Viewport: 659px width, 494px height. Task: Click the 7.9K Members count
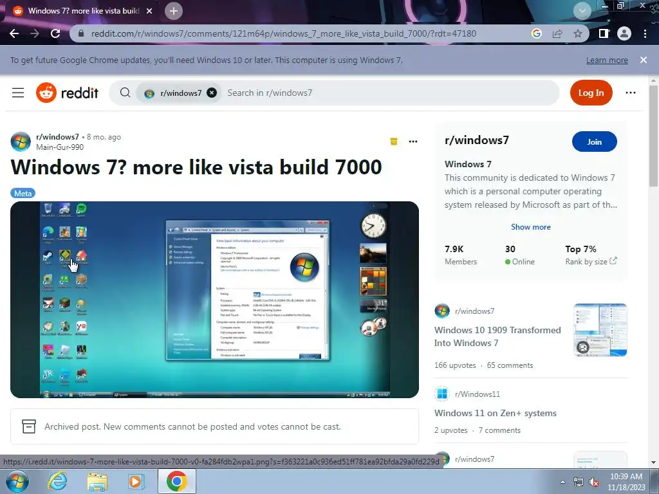click(461, 255)
